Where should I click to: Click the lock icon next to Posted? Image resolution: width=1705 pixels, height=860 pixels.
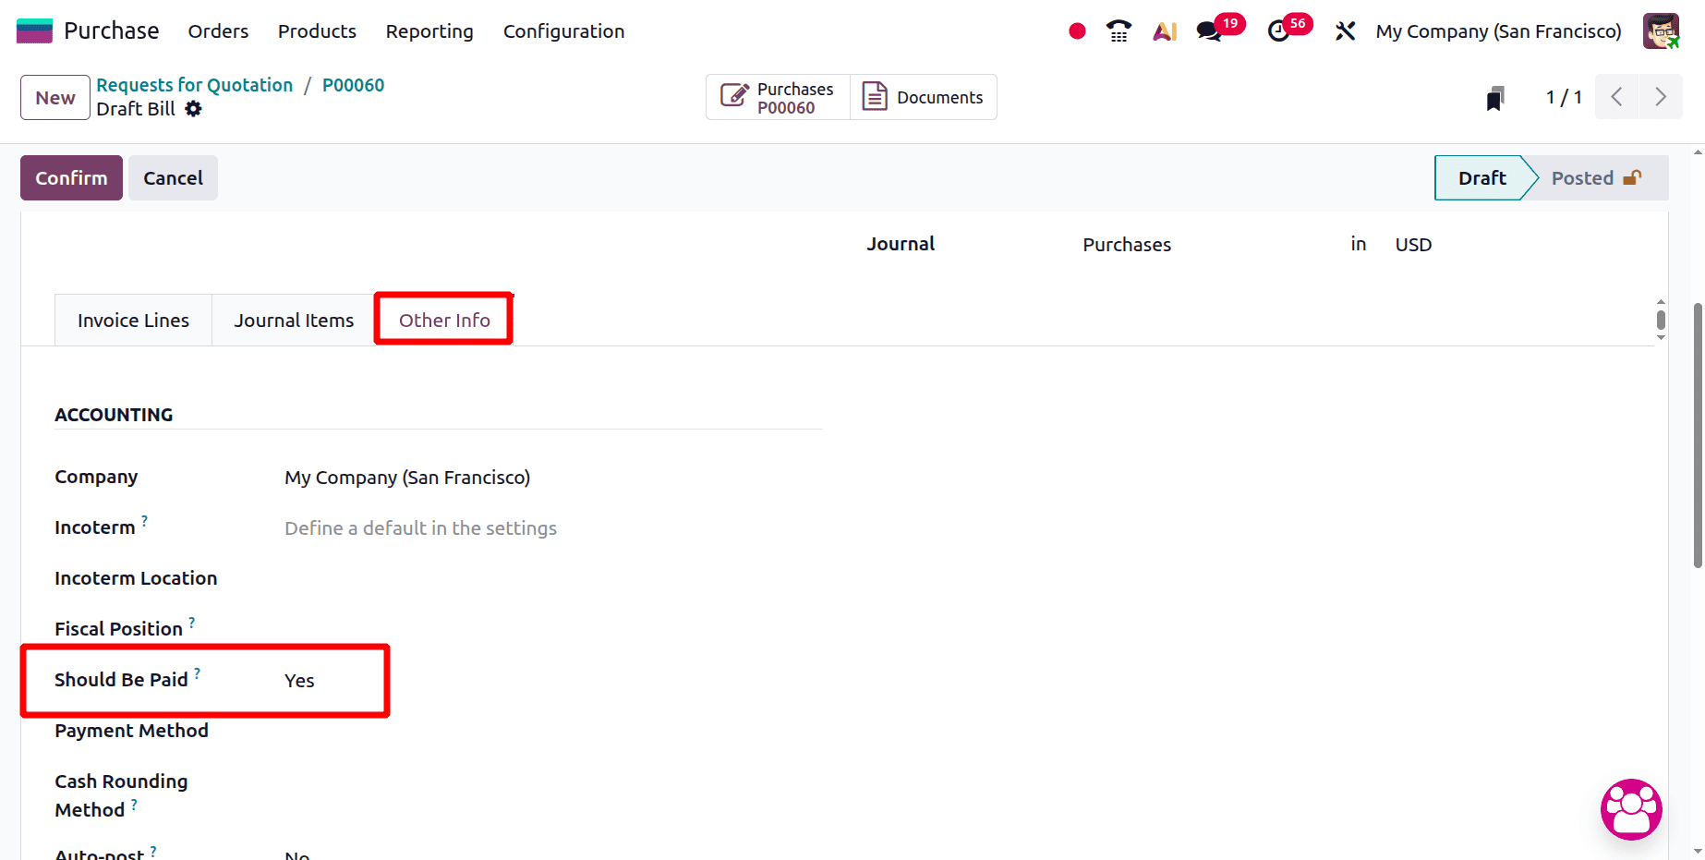pos(1633,176)
